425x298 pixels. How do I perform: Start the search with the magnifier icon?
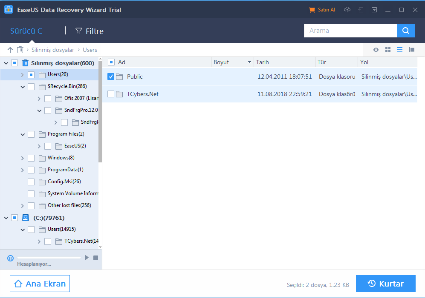pyautogui.click(x=405, y=30)
